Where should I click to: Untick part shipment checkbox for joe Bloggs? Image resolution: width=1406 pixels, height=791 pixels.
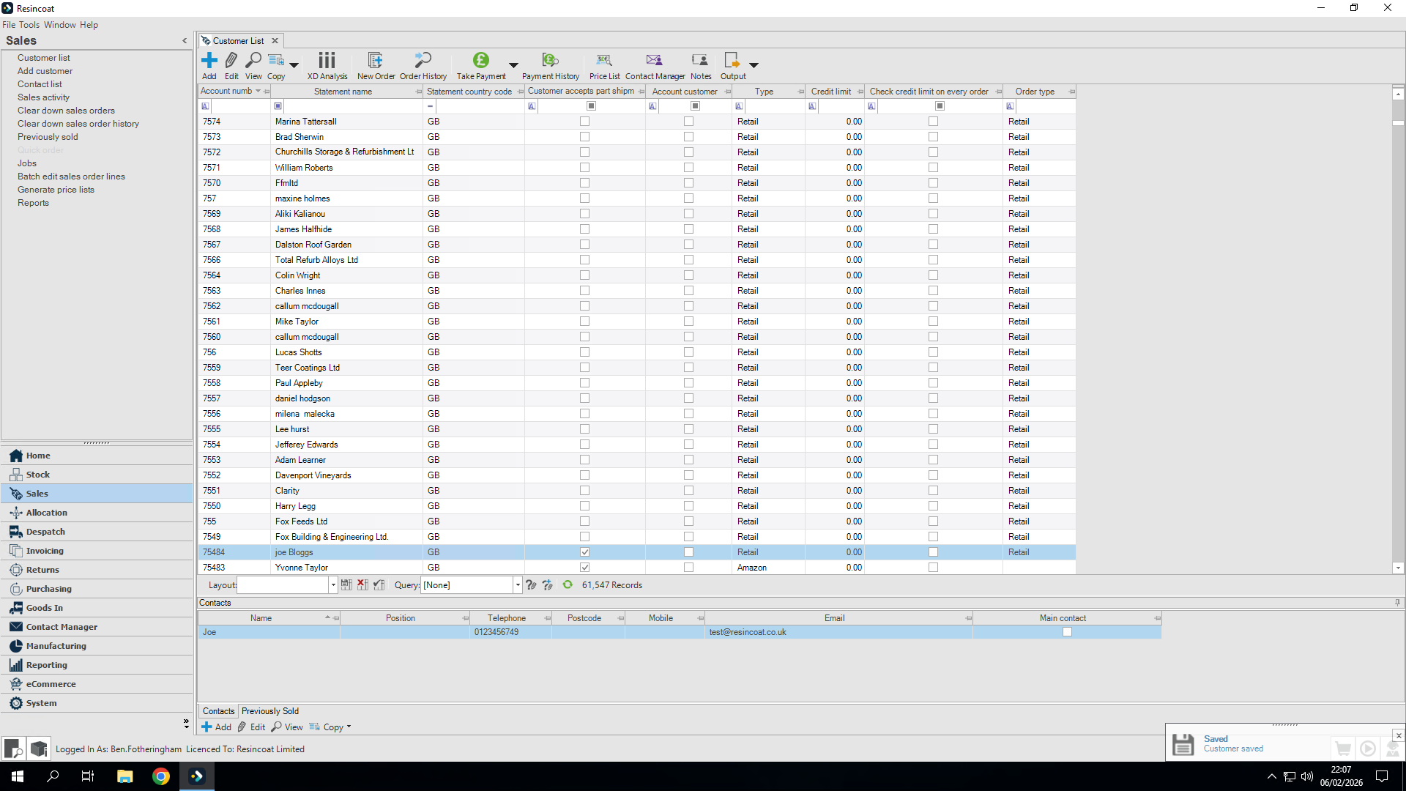(x=584, y=552)
